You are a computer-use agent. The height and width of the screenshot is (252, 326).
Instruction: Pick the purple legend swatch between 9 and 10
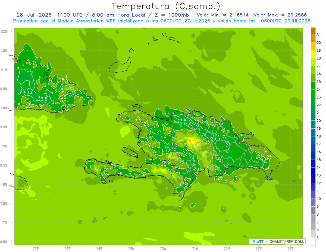coord(313,203)
